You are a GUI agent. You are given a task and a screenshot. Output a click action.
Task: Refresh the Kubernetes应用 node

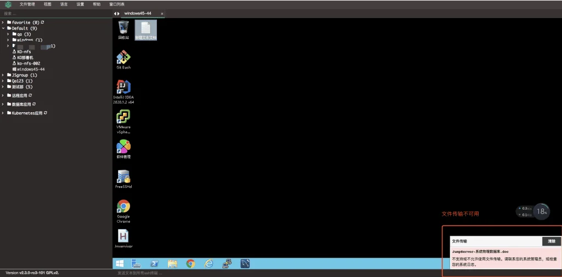pyautogui.click(x=46, y=113)
